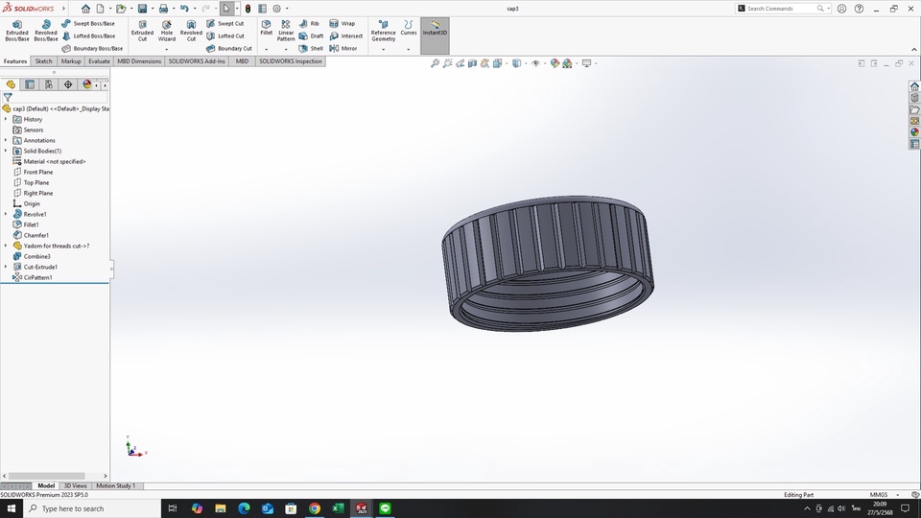
Task: Select the Front Plane tree item
Action: (34, 172)
